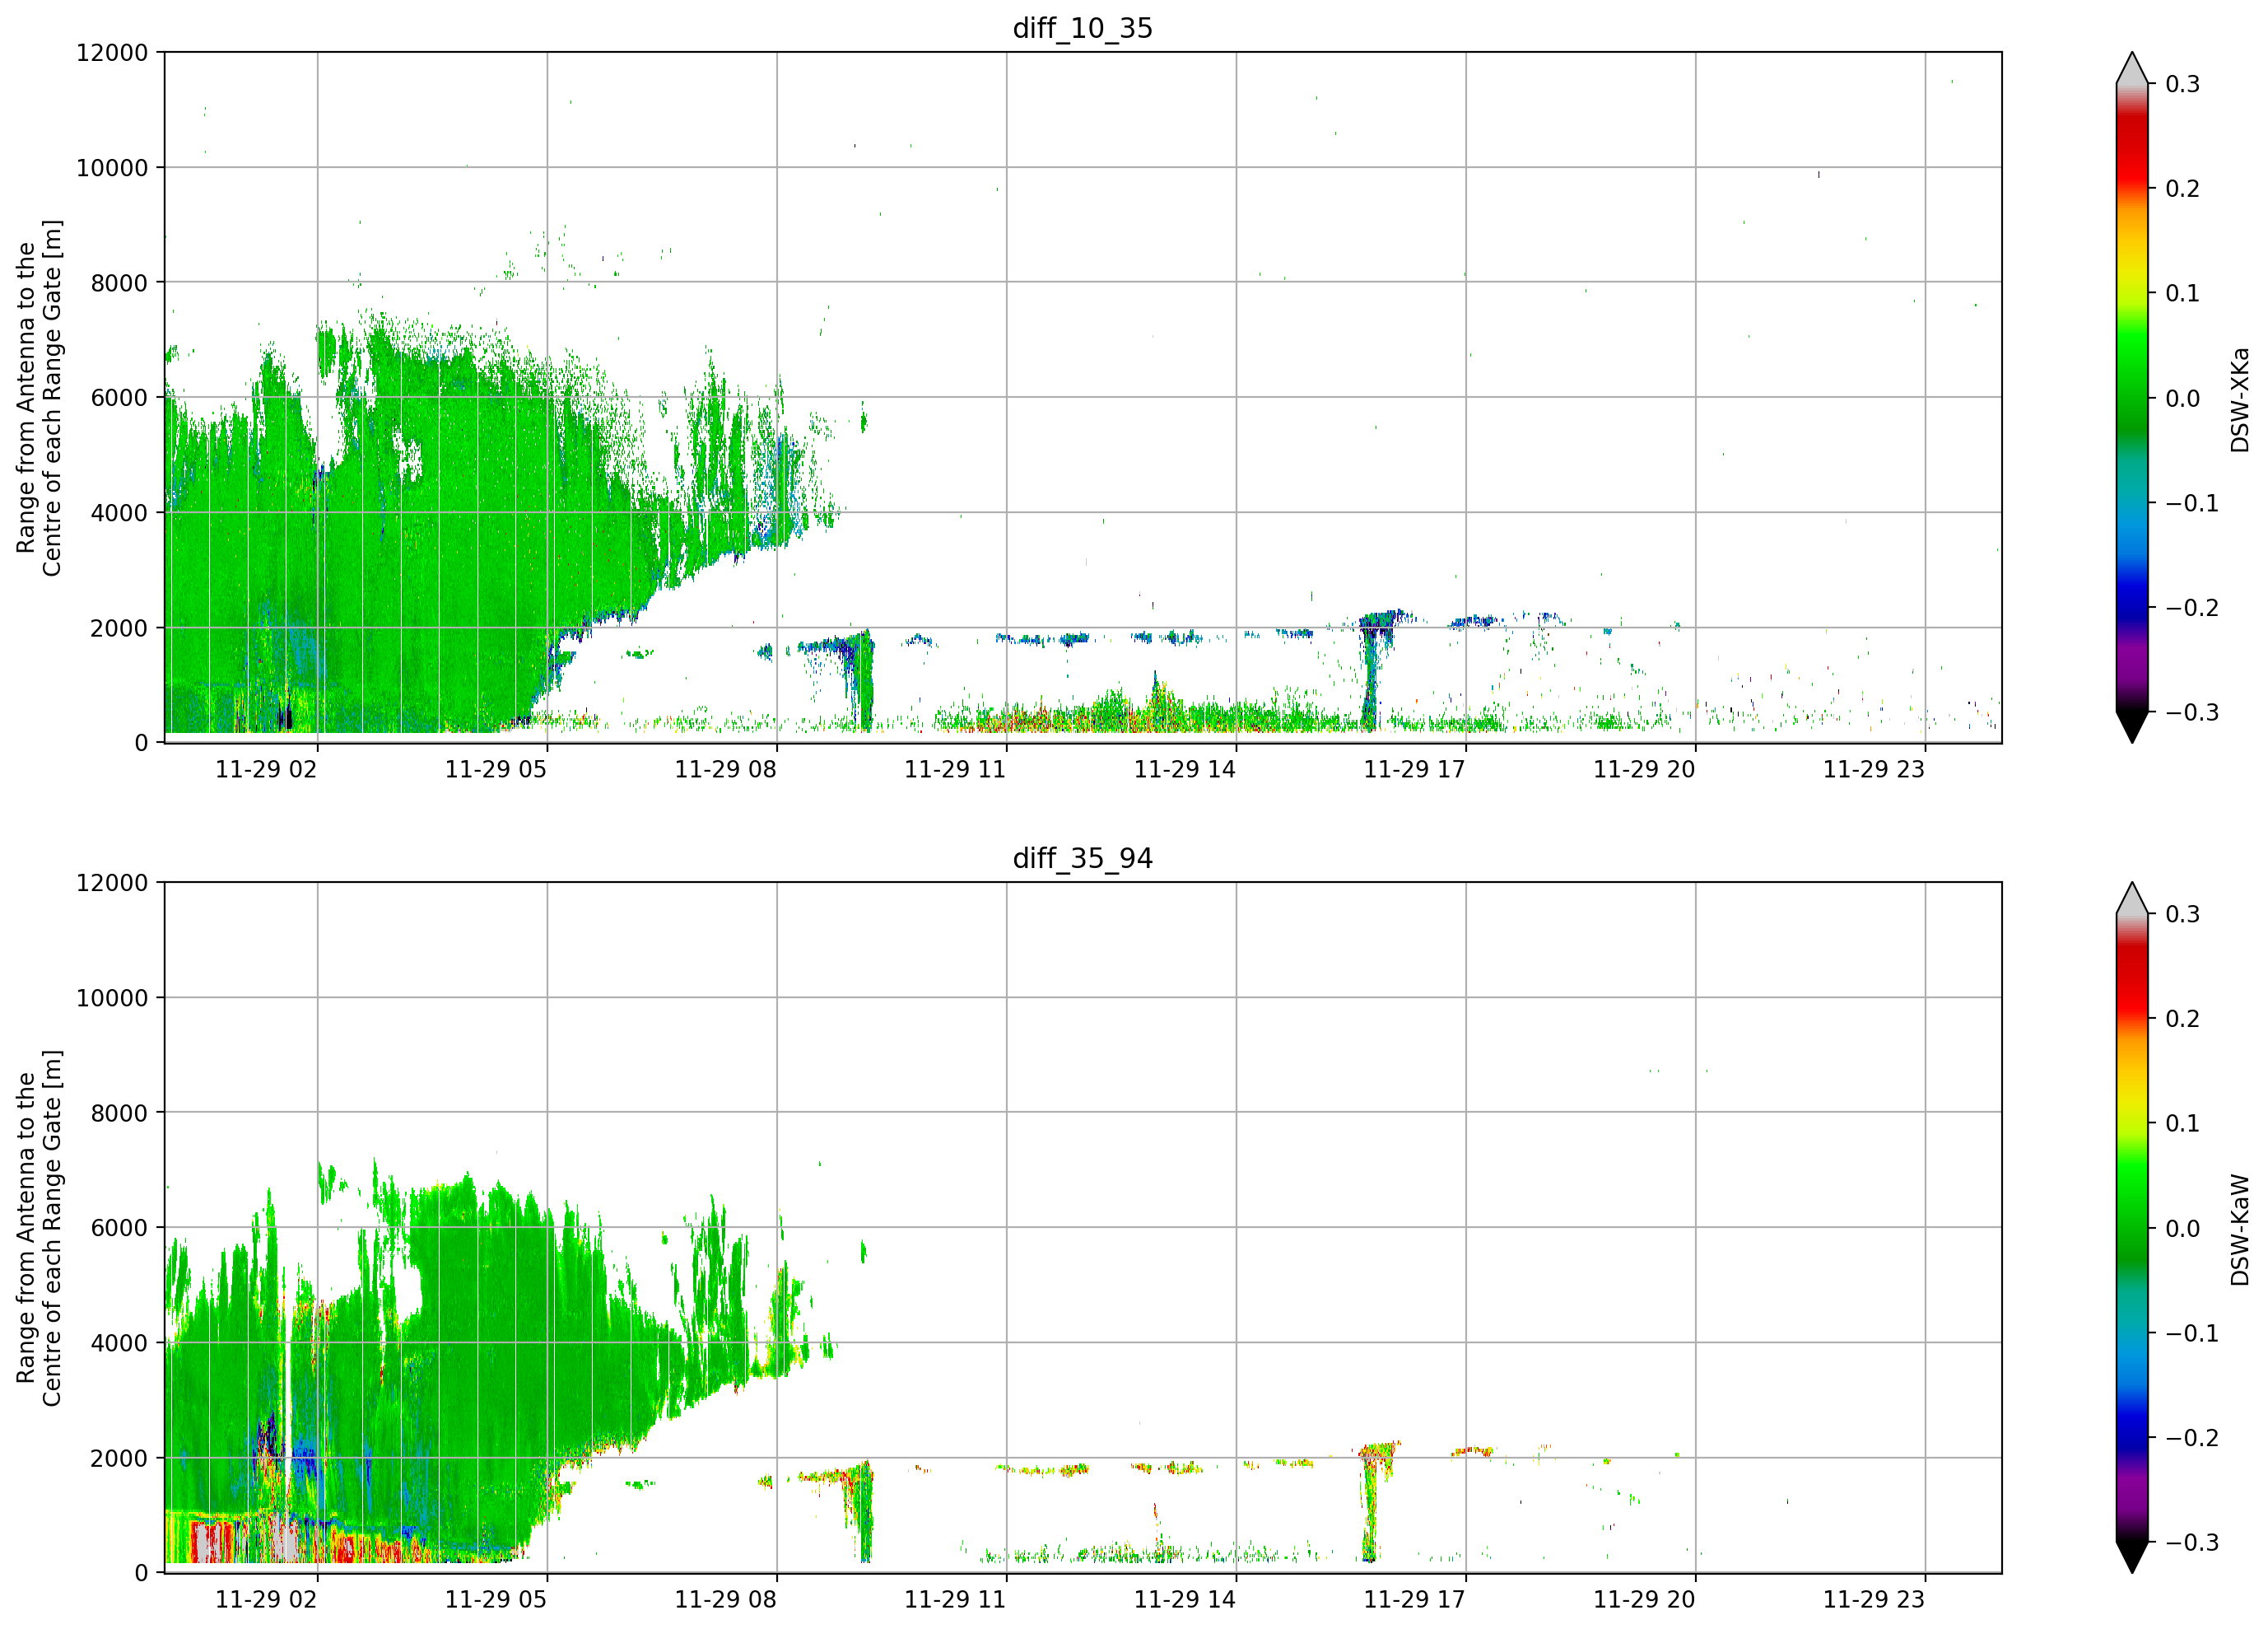Click the top colorbar black lower arrow

coord(2132,727)
